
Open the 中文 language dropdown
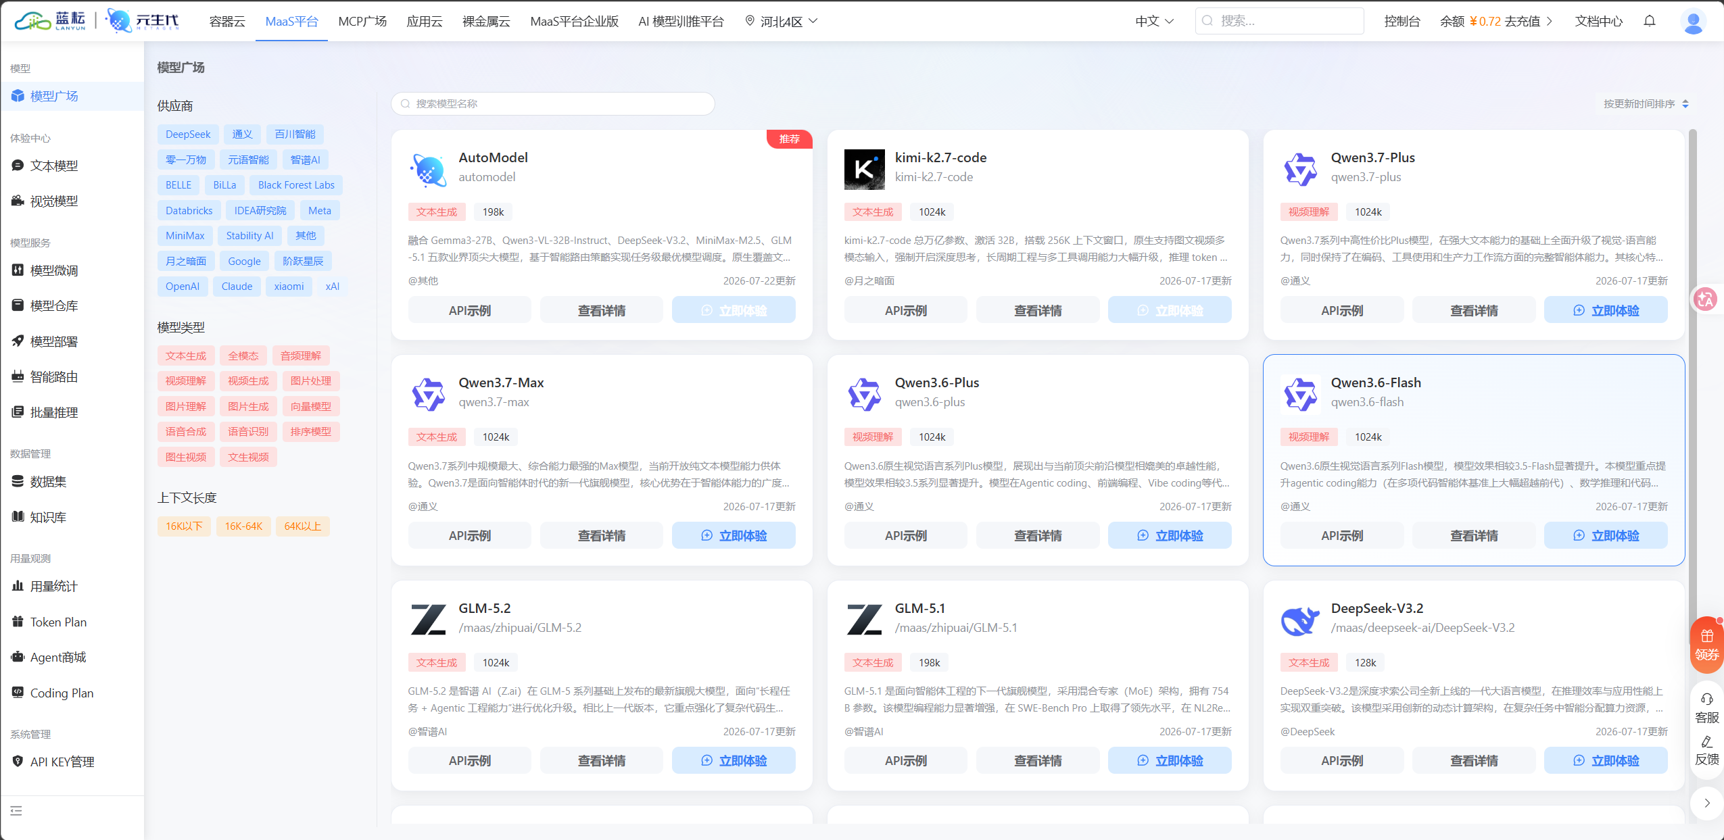tap(1154, 21)
